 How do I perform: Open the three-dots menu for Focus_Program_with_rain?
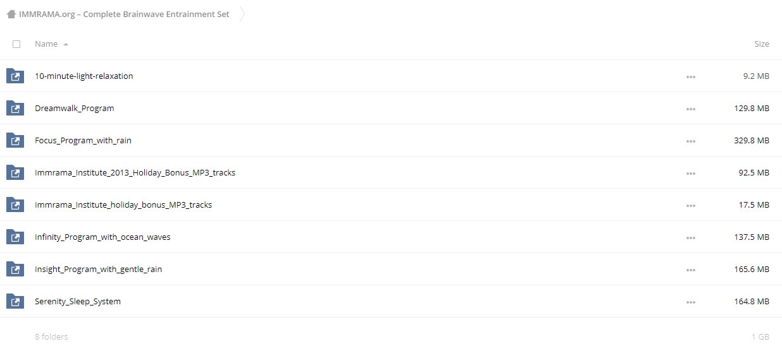690,141
